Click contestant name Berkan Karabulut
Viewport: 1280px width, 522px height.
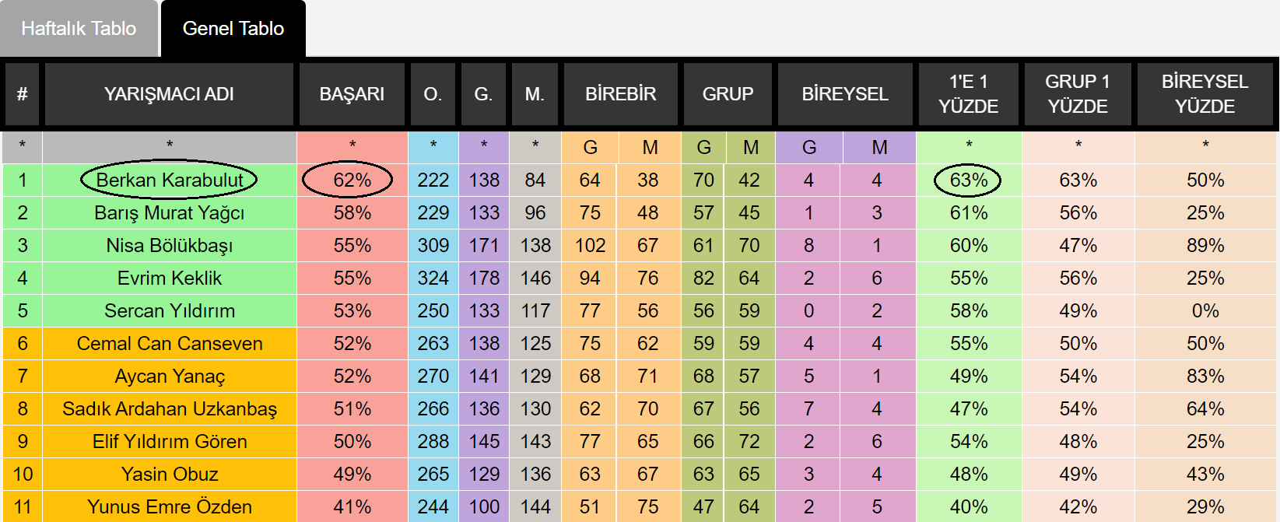[x=170, y=180]
